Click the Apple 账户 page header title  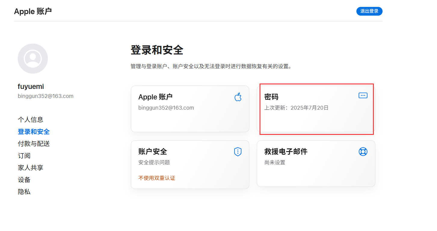click(33, 11)
